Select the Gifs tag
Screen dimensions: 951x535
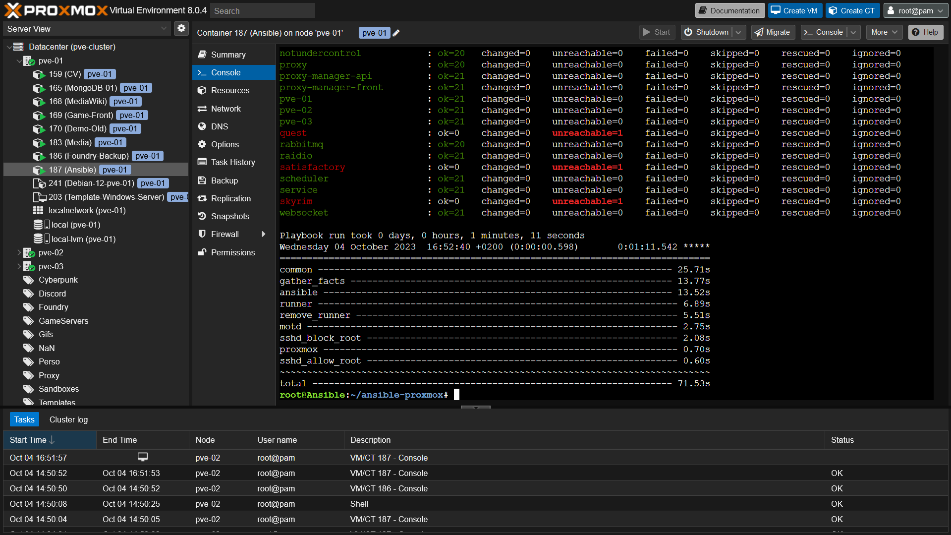[x=46, y=334]
